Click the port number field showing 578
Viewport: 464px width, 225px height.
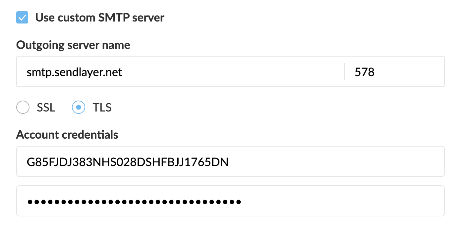click(x=381, y=71)
